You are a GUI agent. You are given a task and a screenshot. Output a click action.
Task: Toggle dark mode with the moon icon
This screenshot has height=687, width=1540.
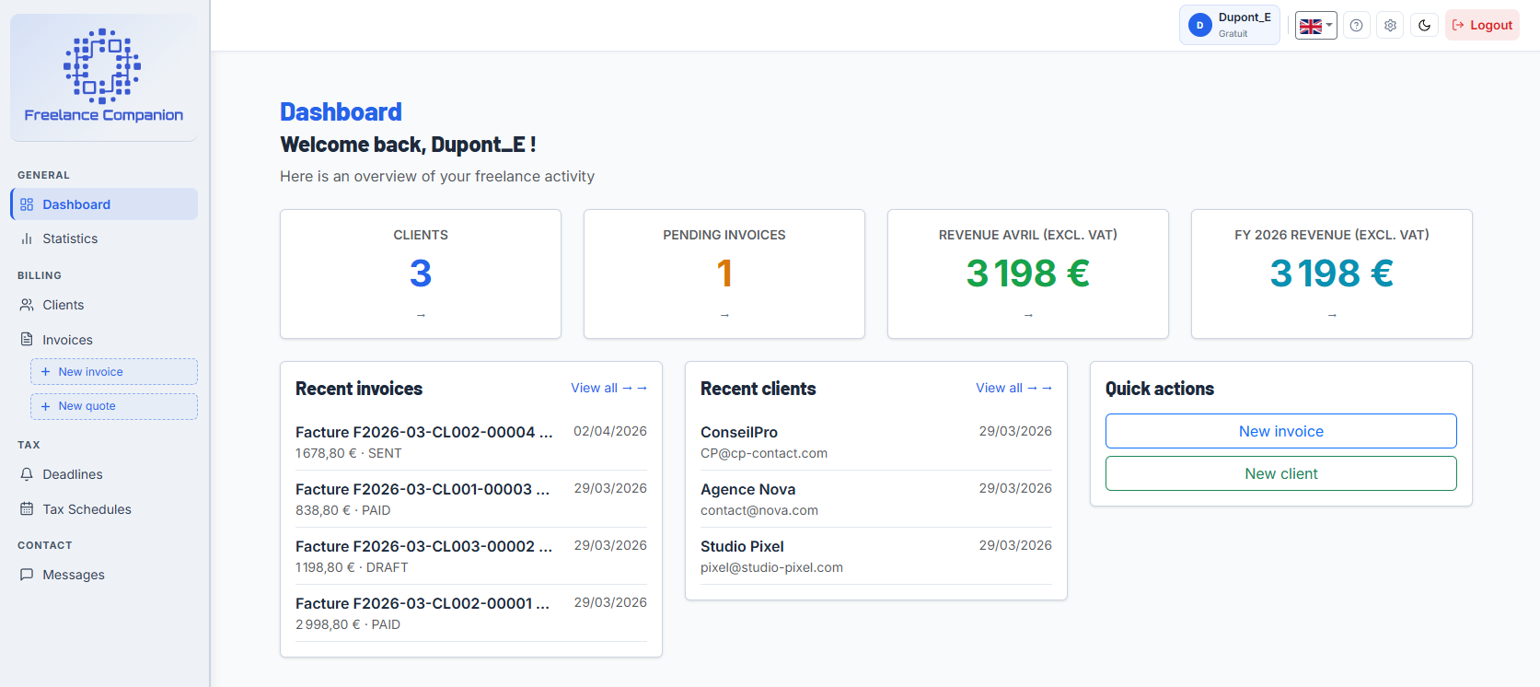click(x=1424, y=26)
